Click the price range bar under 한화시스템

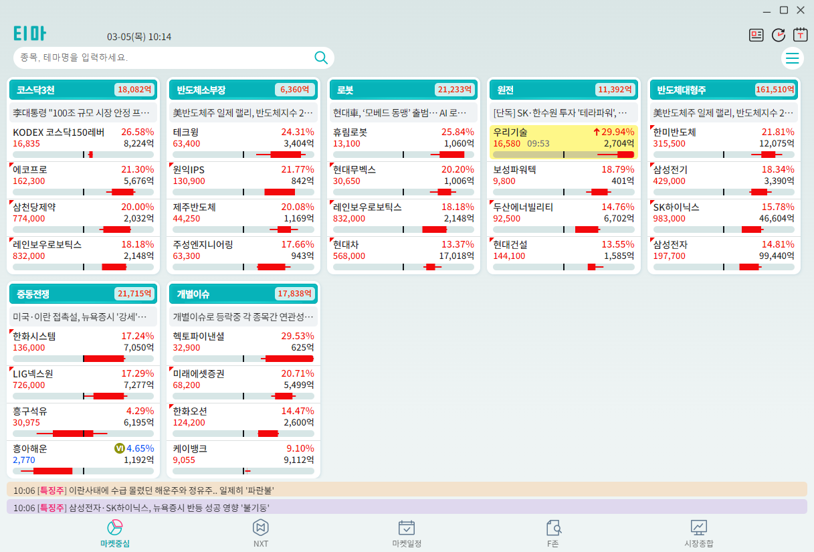tap(83, 359)
